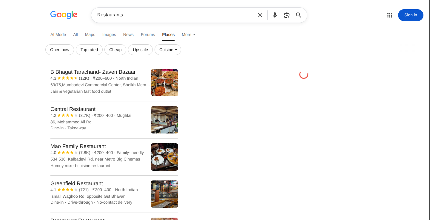Open search by image camera icon
The width and height of the screenshot is (430, 220).
tap(287, 15)
